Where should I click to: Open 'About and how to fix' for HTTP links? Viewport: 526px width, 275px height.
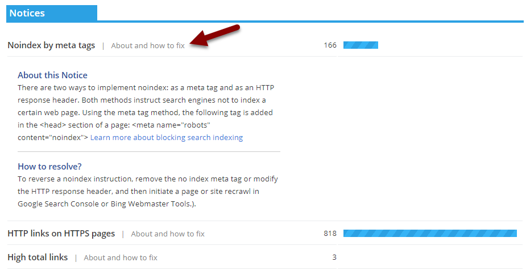(x=168, y=234)
